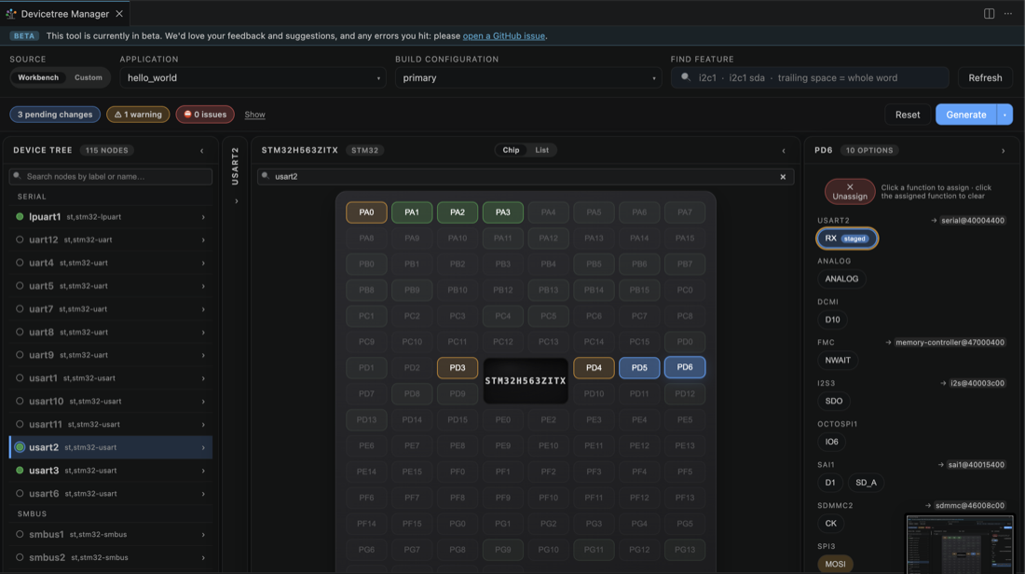Click the Generate button
The width and height of the screenshot is (1025, 574).
point(966,115)
